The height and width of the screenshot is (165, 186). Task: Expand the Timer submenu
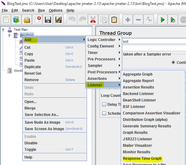pos(104,53)
